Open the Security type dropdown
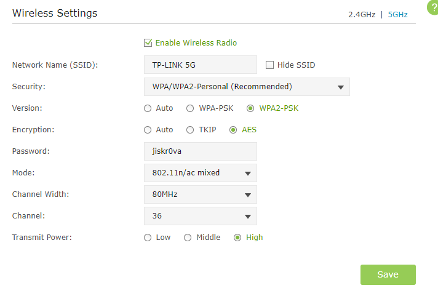Screen dimensions: 438x296 246,87
